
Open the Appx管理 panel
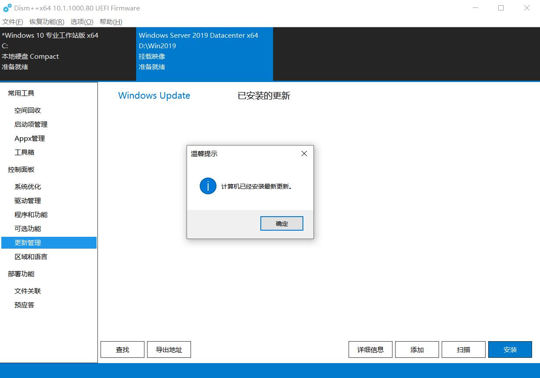[x=31, y=138]
